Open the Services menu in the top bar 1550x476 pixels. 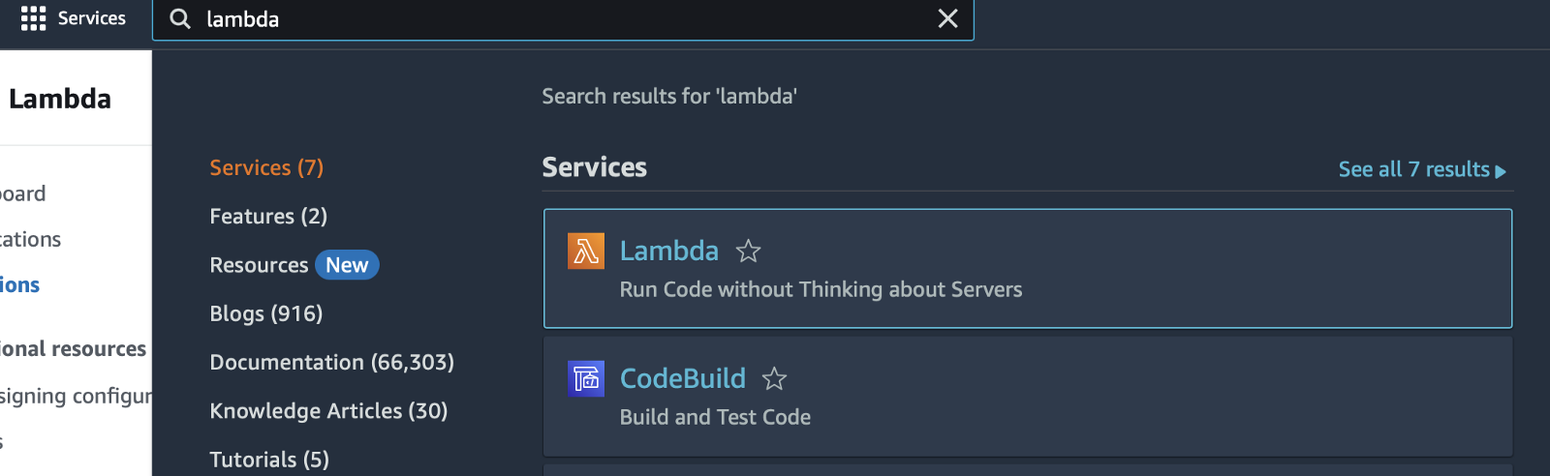91,18
